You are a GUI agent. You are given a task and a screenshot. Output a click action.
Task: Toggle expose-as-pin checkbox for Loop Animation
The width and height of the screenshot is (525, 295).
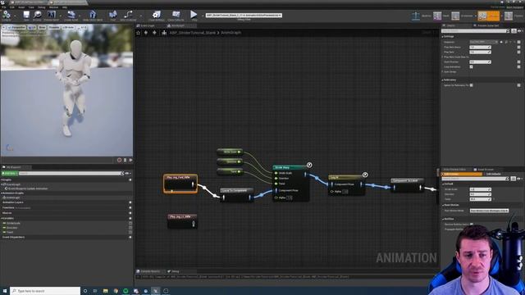coord(518,67)
